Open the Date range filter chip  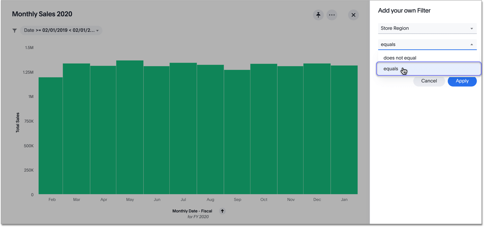[59, 30]
